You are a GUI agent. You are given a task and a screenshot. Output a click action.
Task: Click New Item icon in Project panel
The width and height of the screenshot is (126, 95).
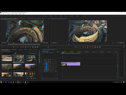pos(34,78)
